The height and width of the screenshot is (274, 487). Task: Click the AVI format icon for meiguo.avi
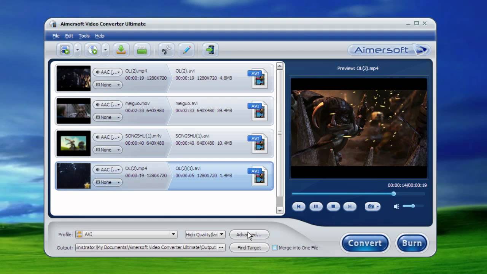point(258,111)
